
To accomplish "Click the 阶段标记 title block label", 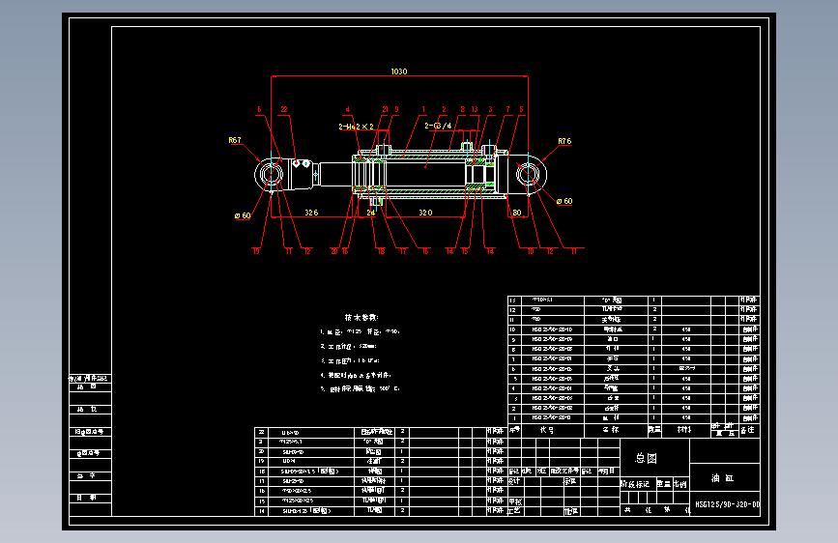I will tap(635, 484).
